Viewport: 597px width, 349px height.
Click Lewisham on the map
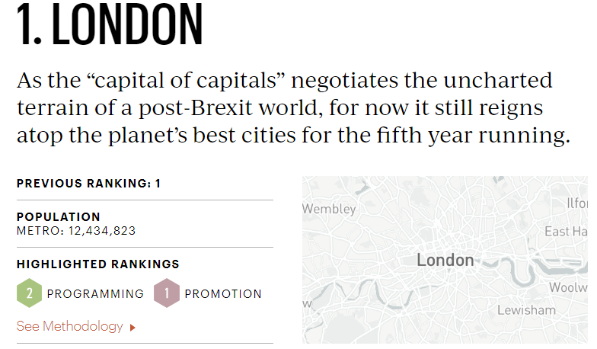pos(526,310)
